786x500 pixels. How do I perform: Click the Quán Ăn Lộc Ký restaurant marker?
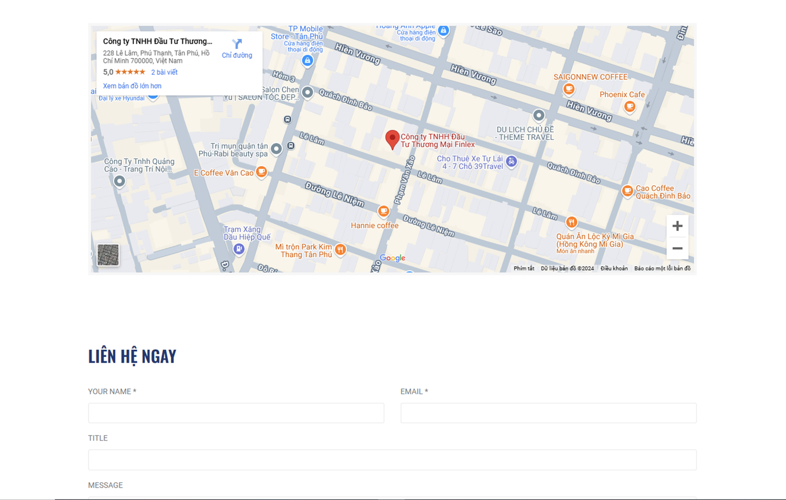tap(571, 222)
